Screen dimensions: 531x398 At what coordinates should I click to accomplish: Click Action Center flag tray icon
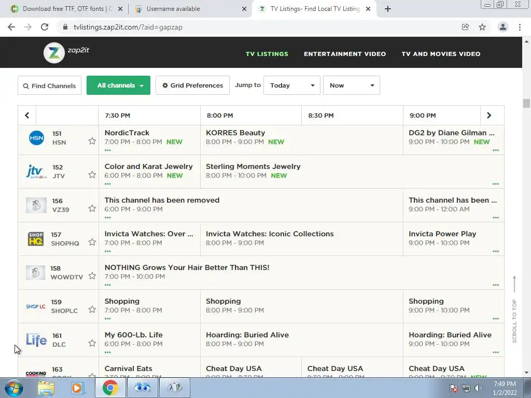454,388
